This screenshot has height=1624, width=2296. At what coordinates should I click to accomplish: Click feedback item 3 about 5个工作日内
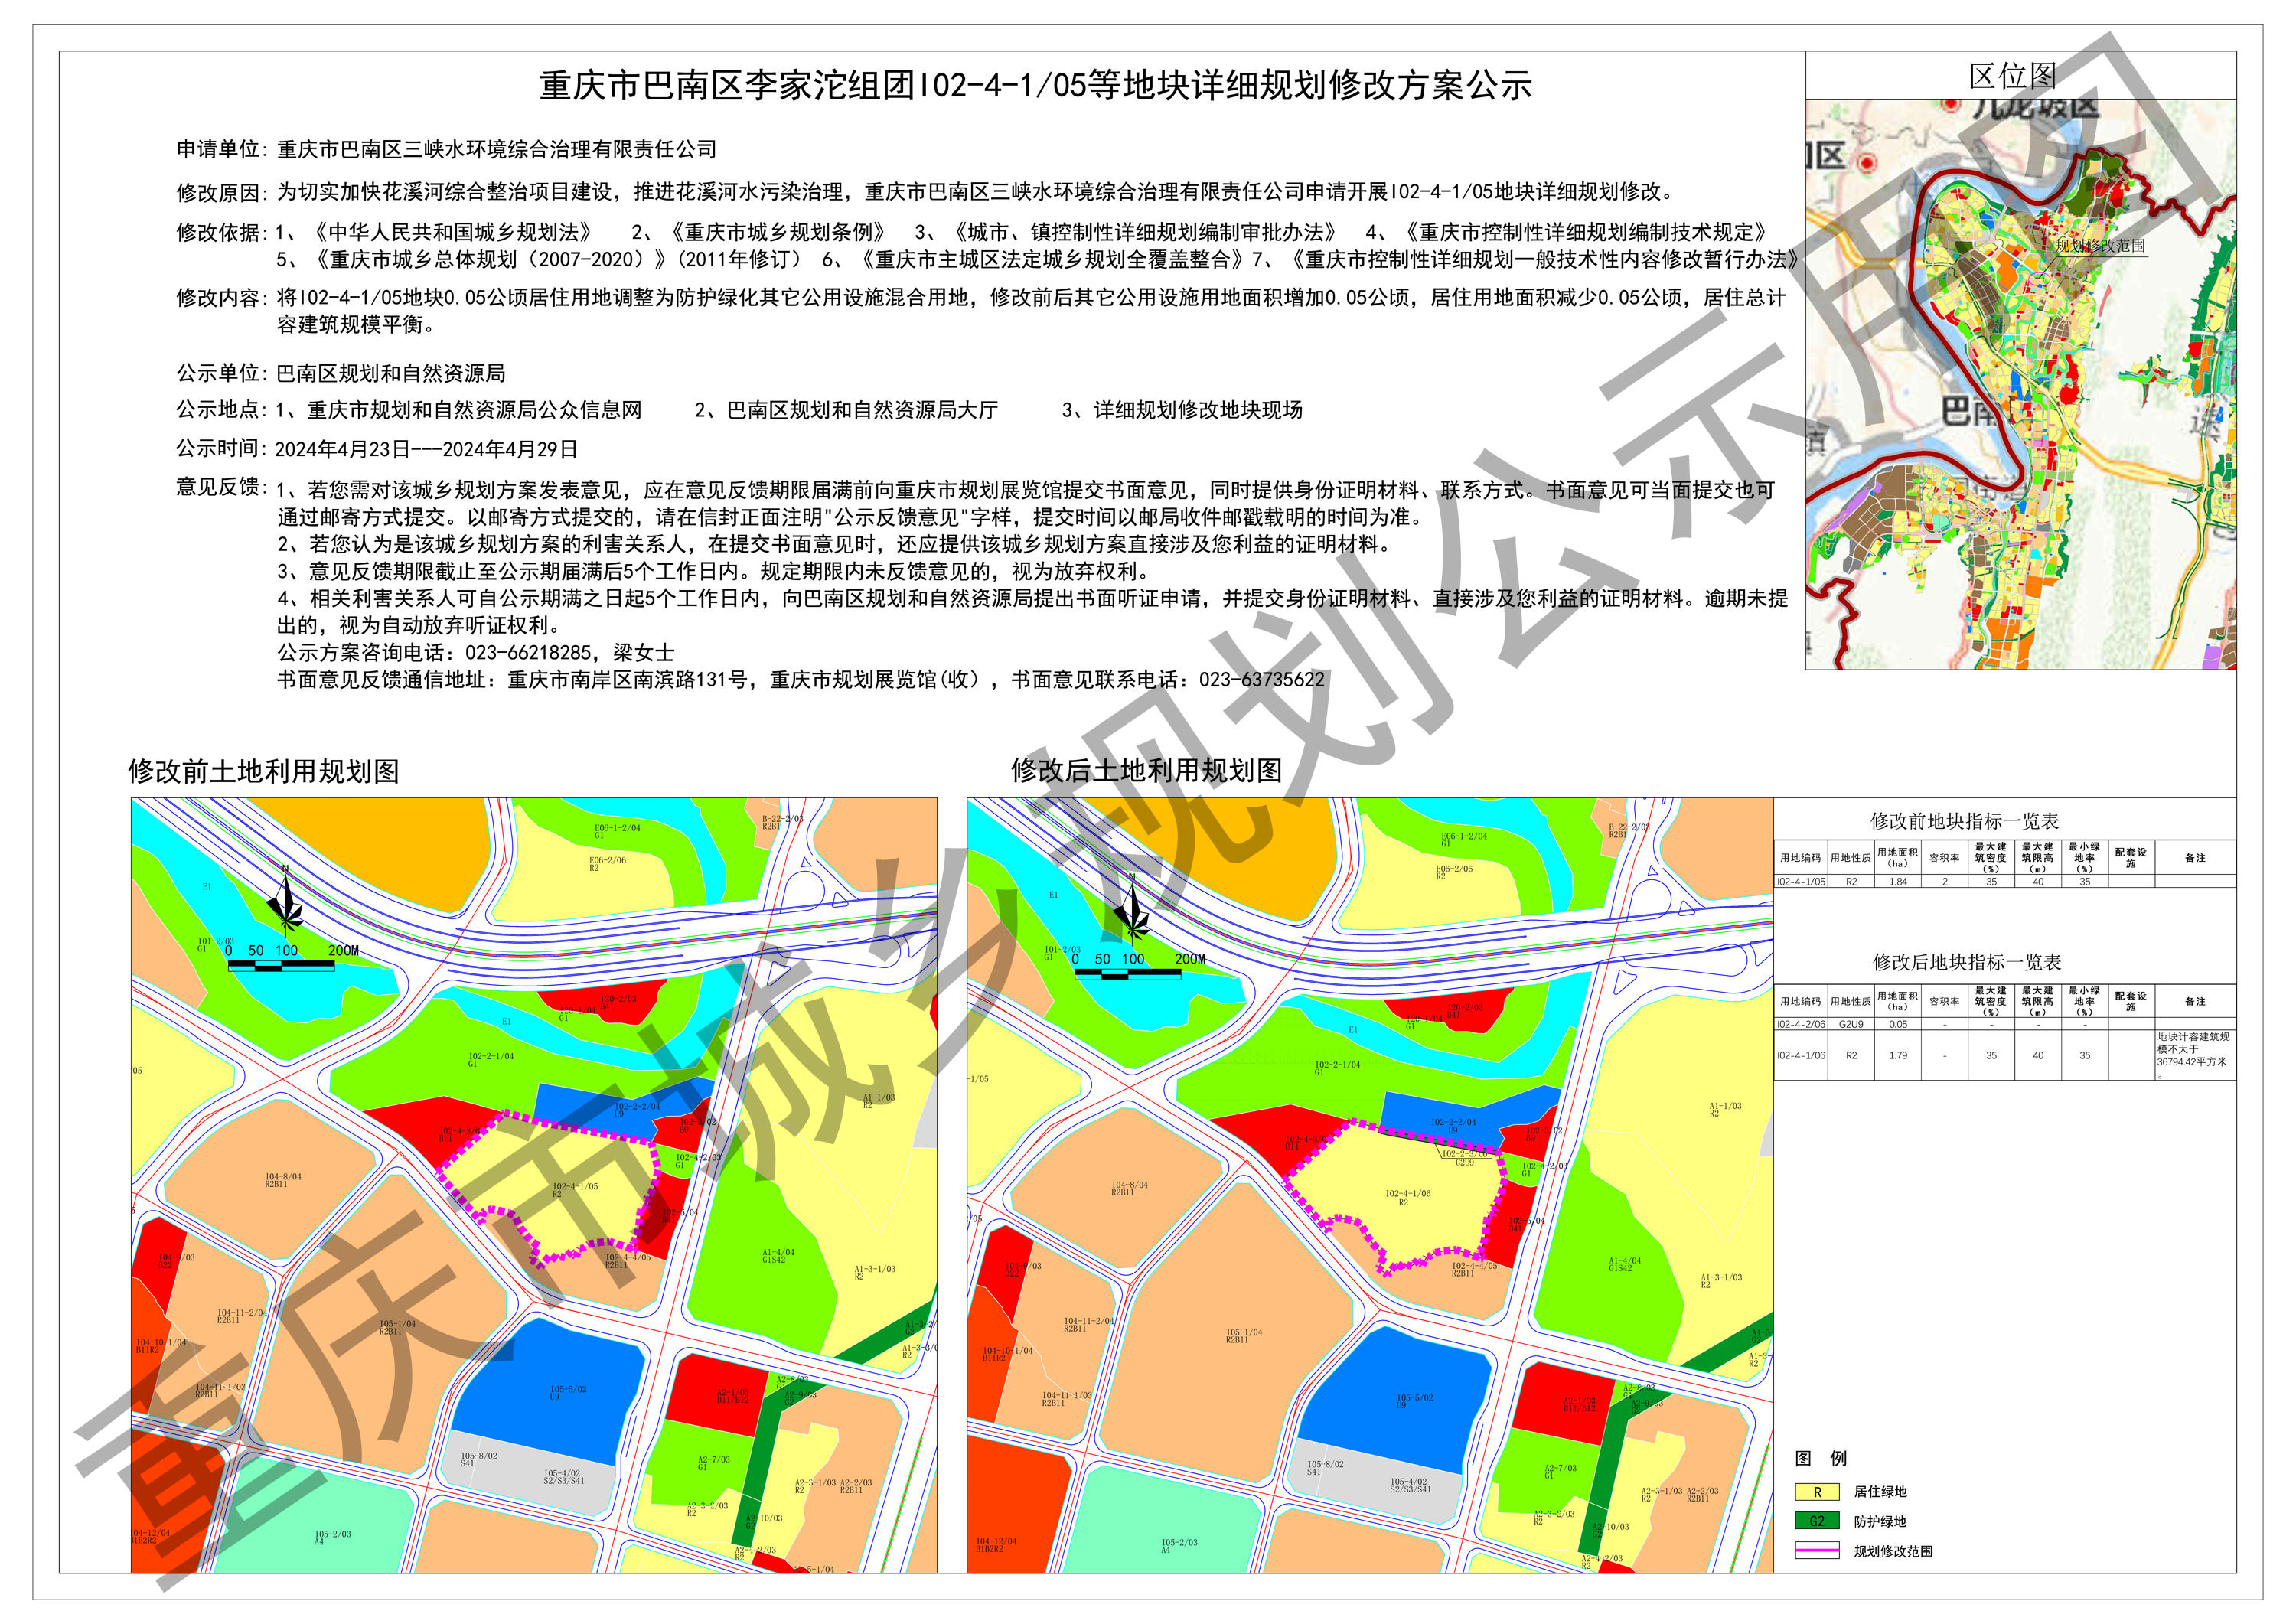(x=713, y=572)
